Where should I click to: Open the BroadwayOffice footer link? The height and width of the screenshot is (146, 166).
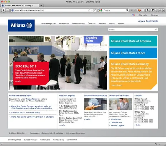click(14, 140)
